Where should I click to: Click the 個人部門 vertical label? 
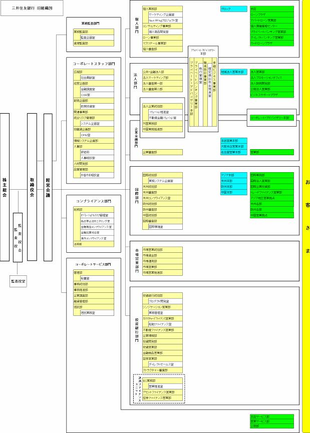(137, 26)
